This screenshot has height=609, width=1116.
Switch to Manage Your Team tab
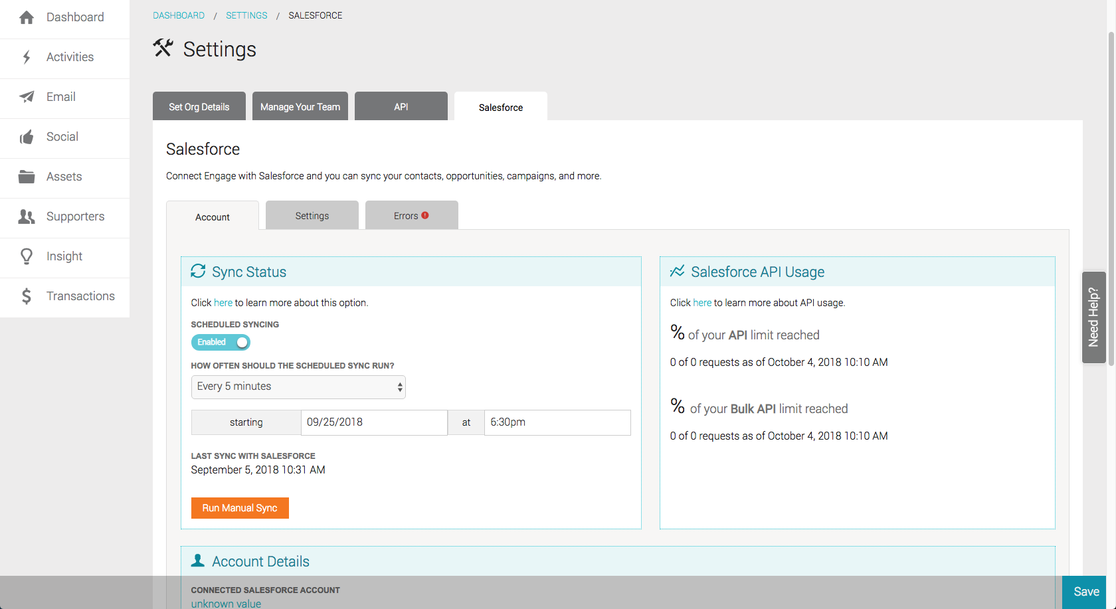[300, 106]
